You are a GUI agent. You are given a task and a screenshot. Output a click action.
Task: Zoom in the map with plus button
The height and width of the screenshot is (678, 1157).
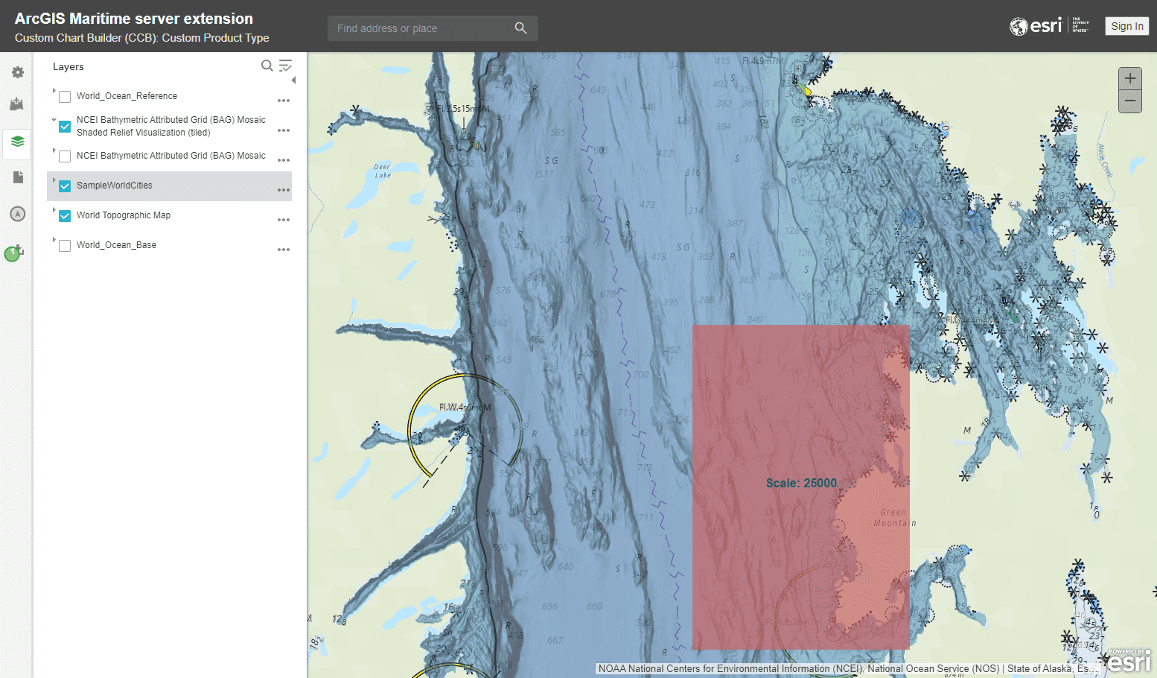1130,78
